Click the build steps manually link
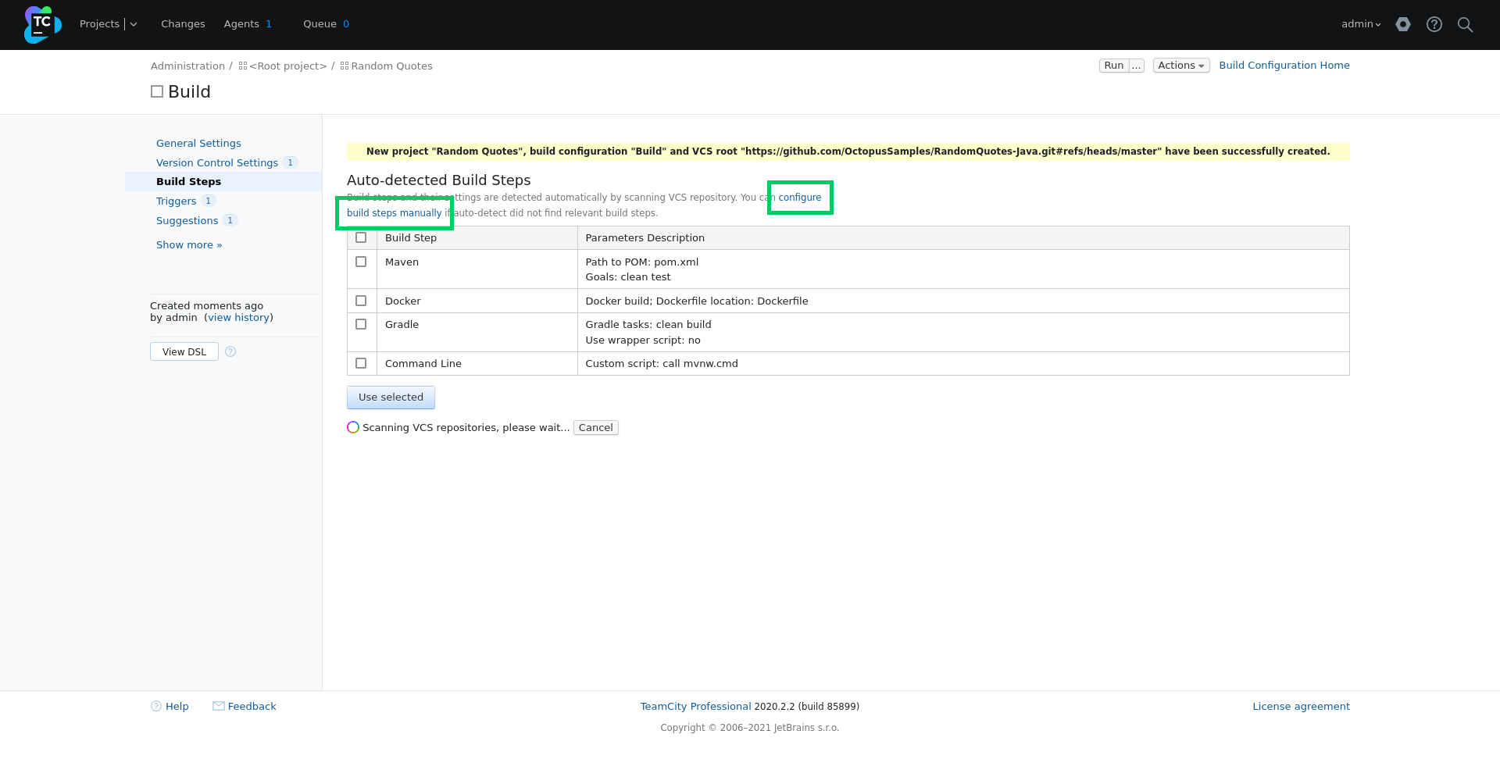 point(394,213)
